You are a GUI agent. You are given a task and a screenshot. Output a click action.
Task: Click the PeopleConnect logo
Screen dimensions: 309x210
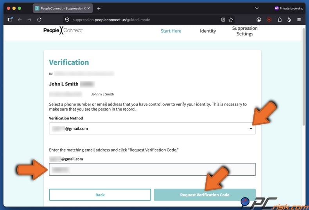tap(63, 30)
